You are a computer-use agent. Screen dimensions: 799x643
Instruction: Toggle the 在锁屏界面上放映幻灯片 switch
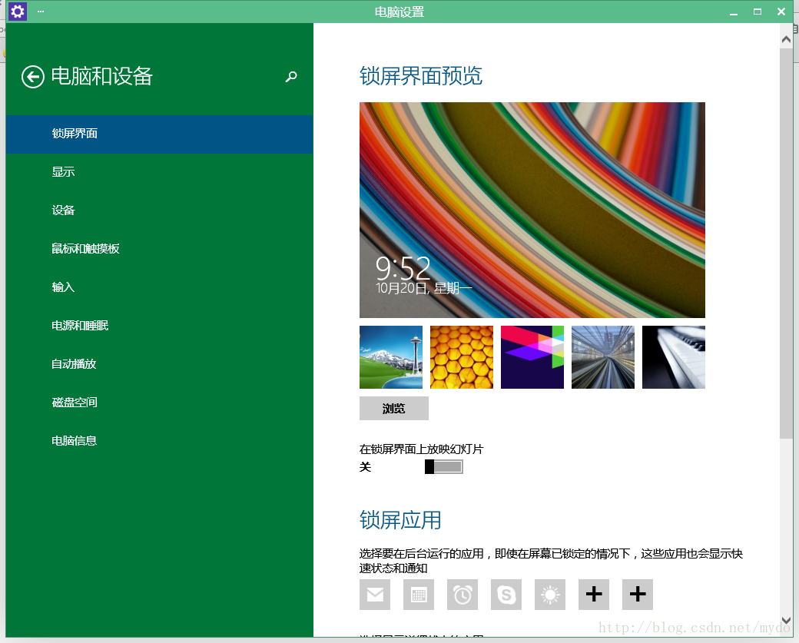[444, 467]
